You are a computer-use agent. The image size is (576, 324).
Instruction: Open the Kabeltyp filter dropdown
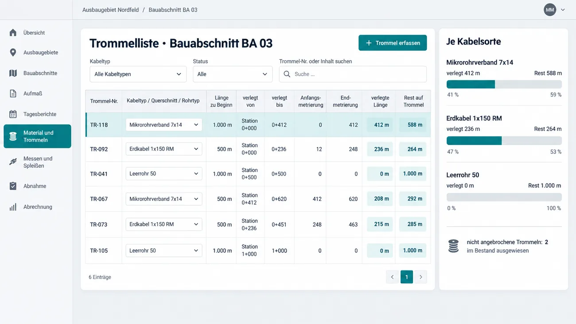point(138,74)
